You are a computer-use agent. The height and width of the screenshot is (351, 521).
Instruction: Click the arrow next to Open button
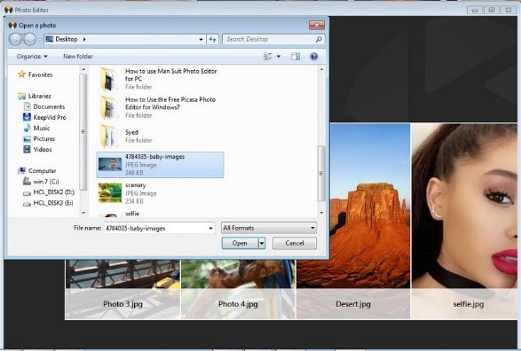[x=262, y=244]
